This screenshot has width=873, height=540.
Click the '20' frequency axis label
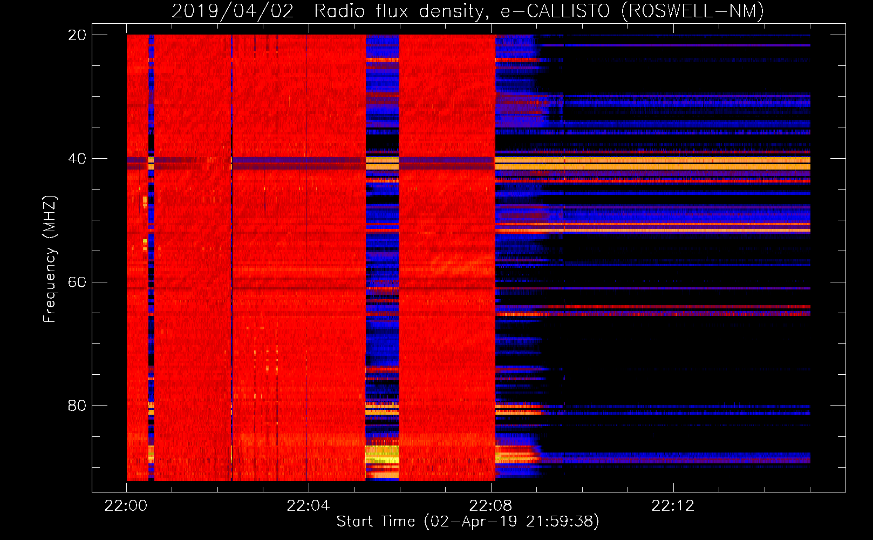click(x=77, y=35)
